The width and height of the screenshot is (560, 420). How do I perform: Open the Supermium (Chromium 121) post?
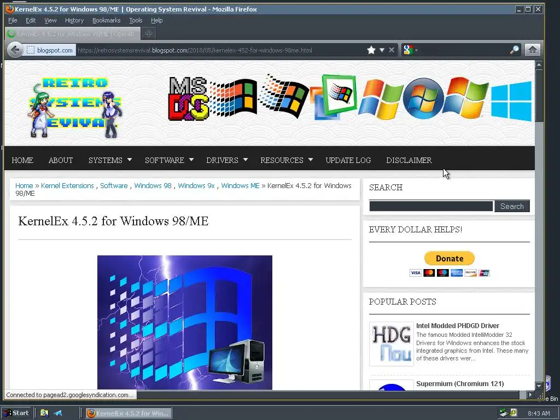coord(460,383)
